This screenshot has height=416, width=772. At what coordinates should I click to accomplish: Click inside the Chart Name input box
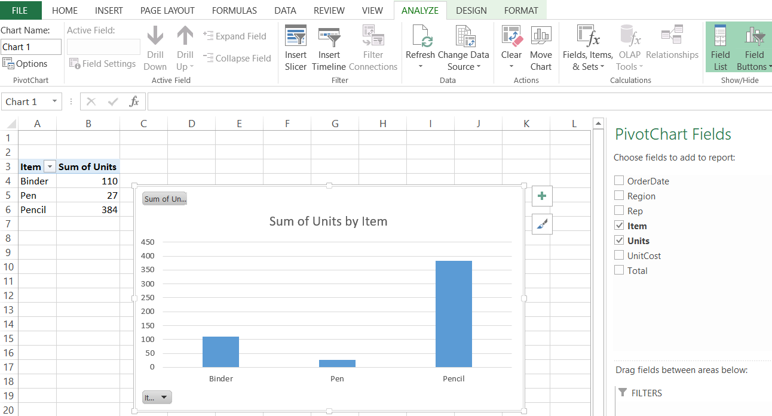click(x=31, y=47)
